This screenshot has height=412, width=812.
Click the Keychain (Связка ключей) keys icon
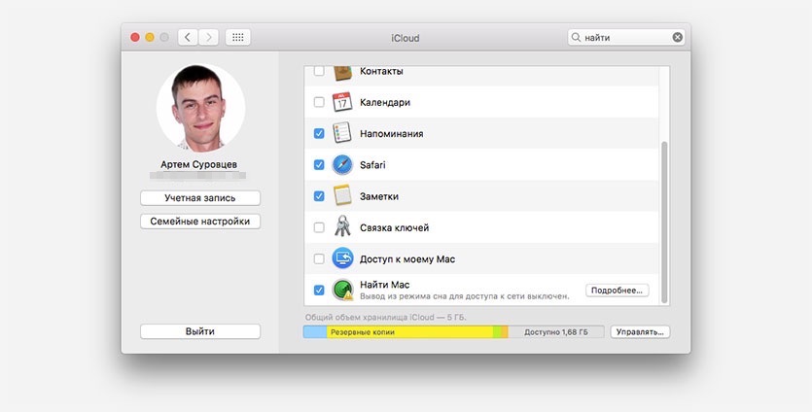(342, 227)
